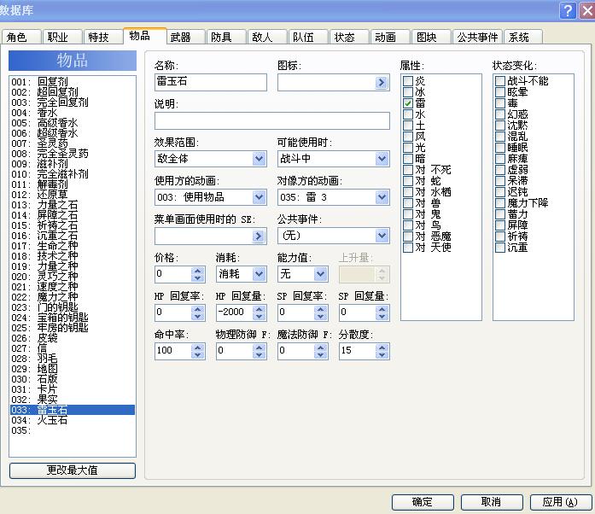Image resolution: width=595 pixels, height=514 pixels.
Task: Switch to the 防具 tab
Action: pos(226,37)
